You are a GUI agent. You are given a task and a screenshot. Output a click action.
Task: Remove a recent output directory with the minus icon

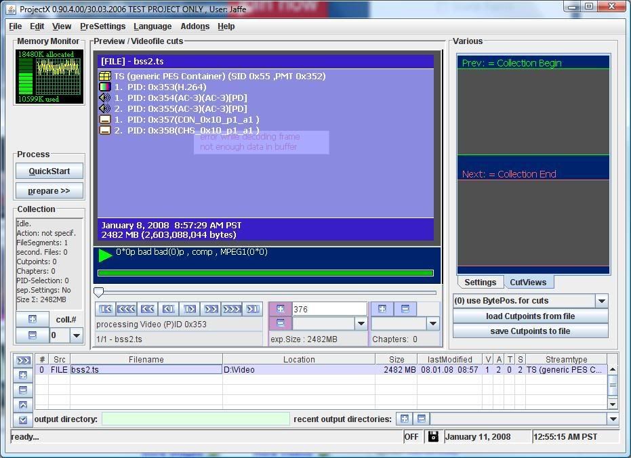click(x=422, y=419)
